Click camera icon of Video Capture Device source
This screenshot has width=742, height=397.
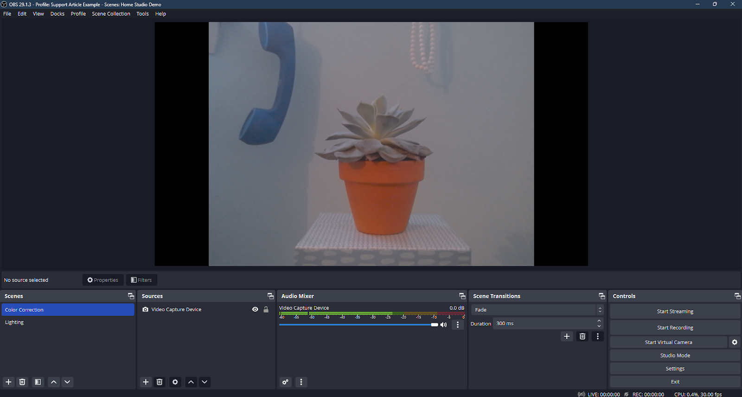[x=146, y=309]
